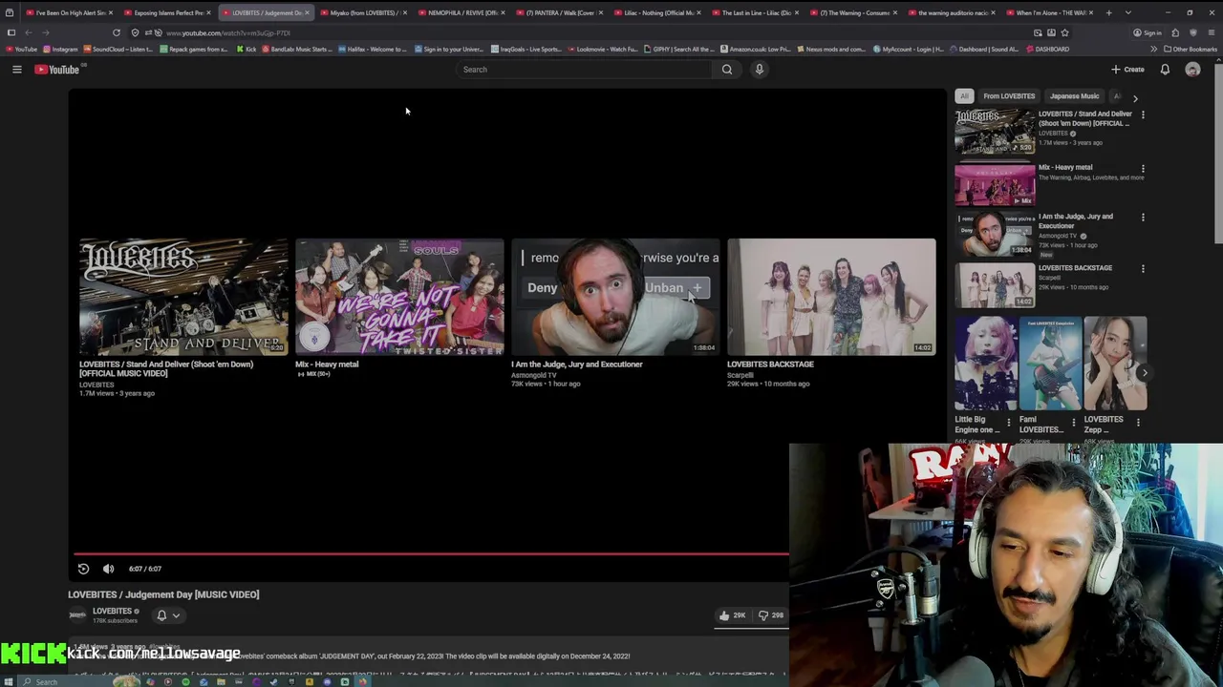Screen dimensions: 1223x687
Task: Replay the finished video
Action: [83, 569]
